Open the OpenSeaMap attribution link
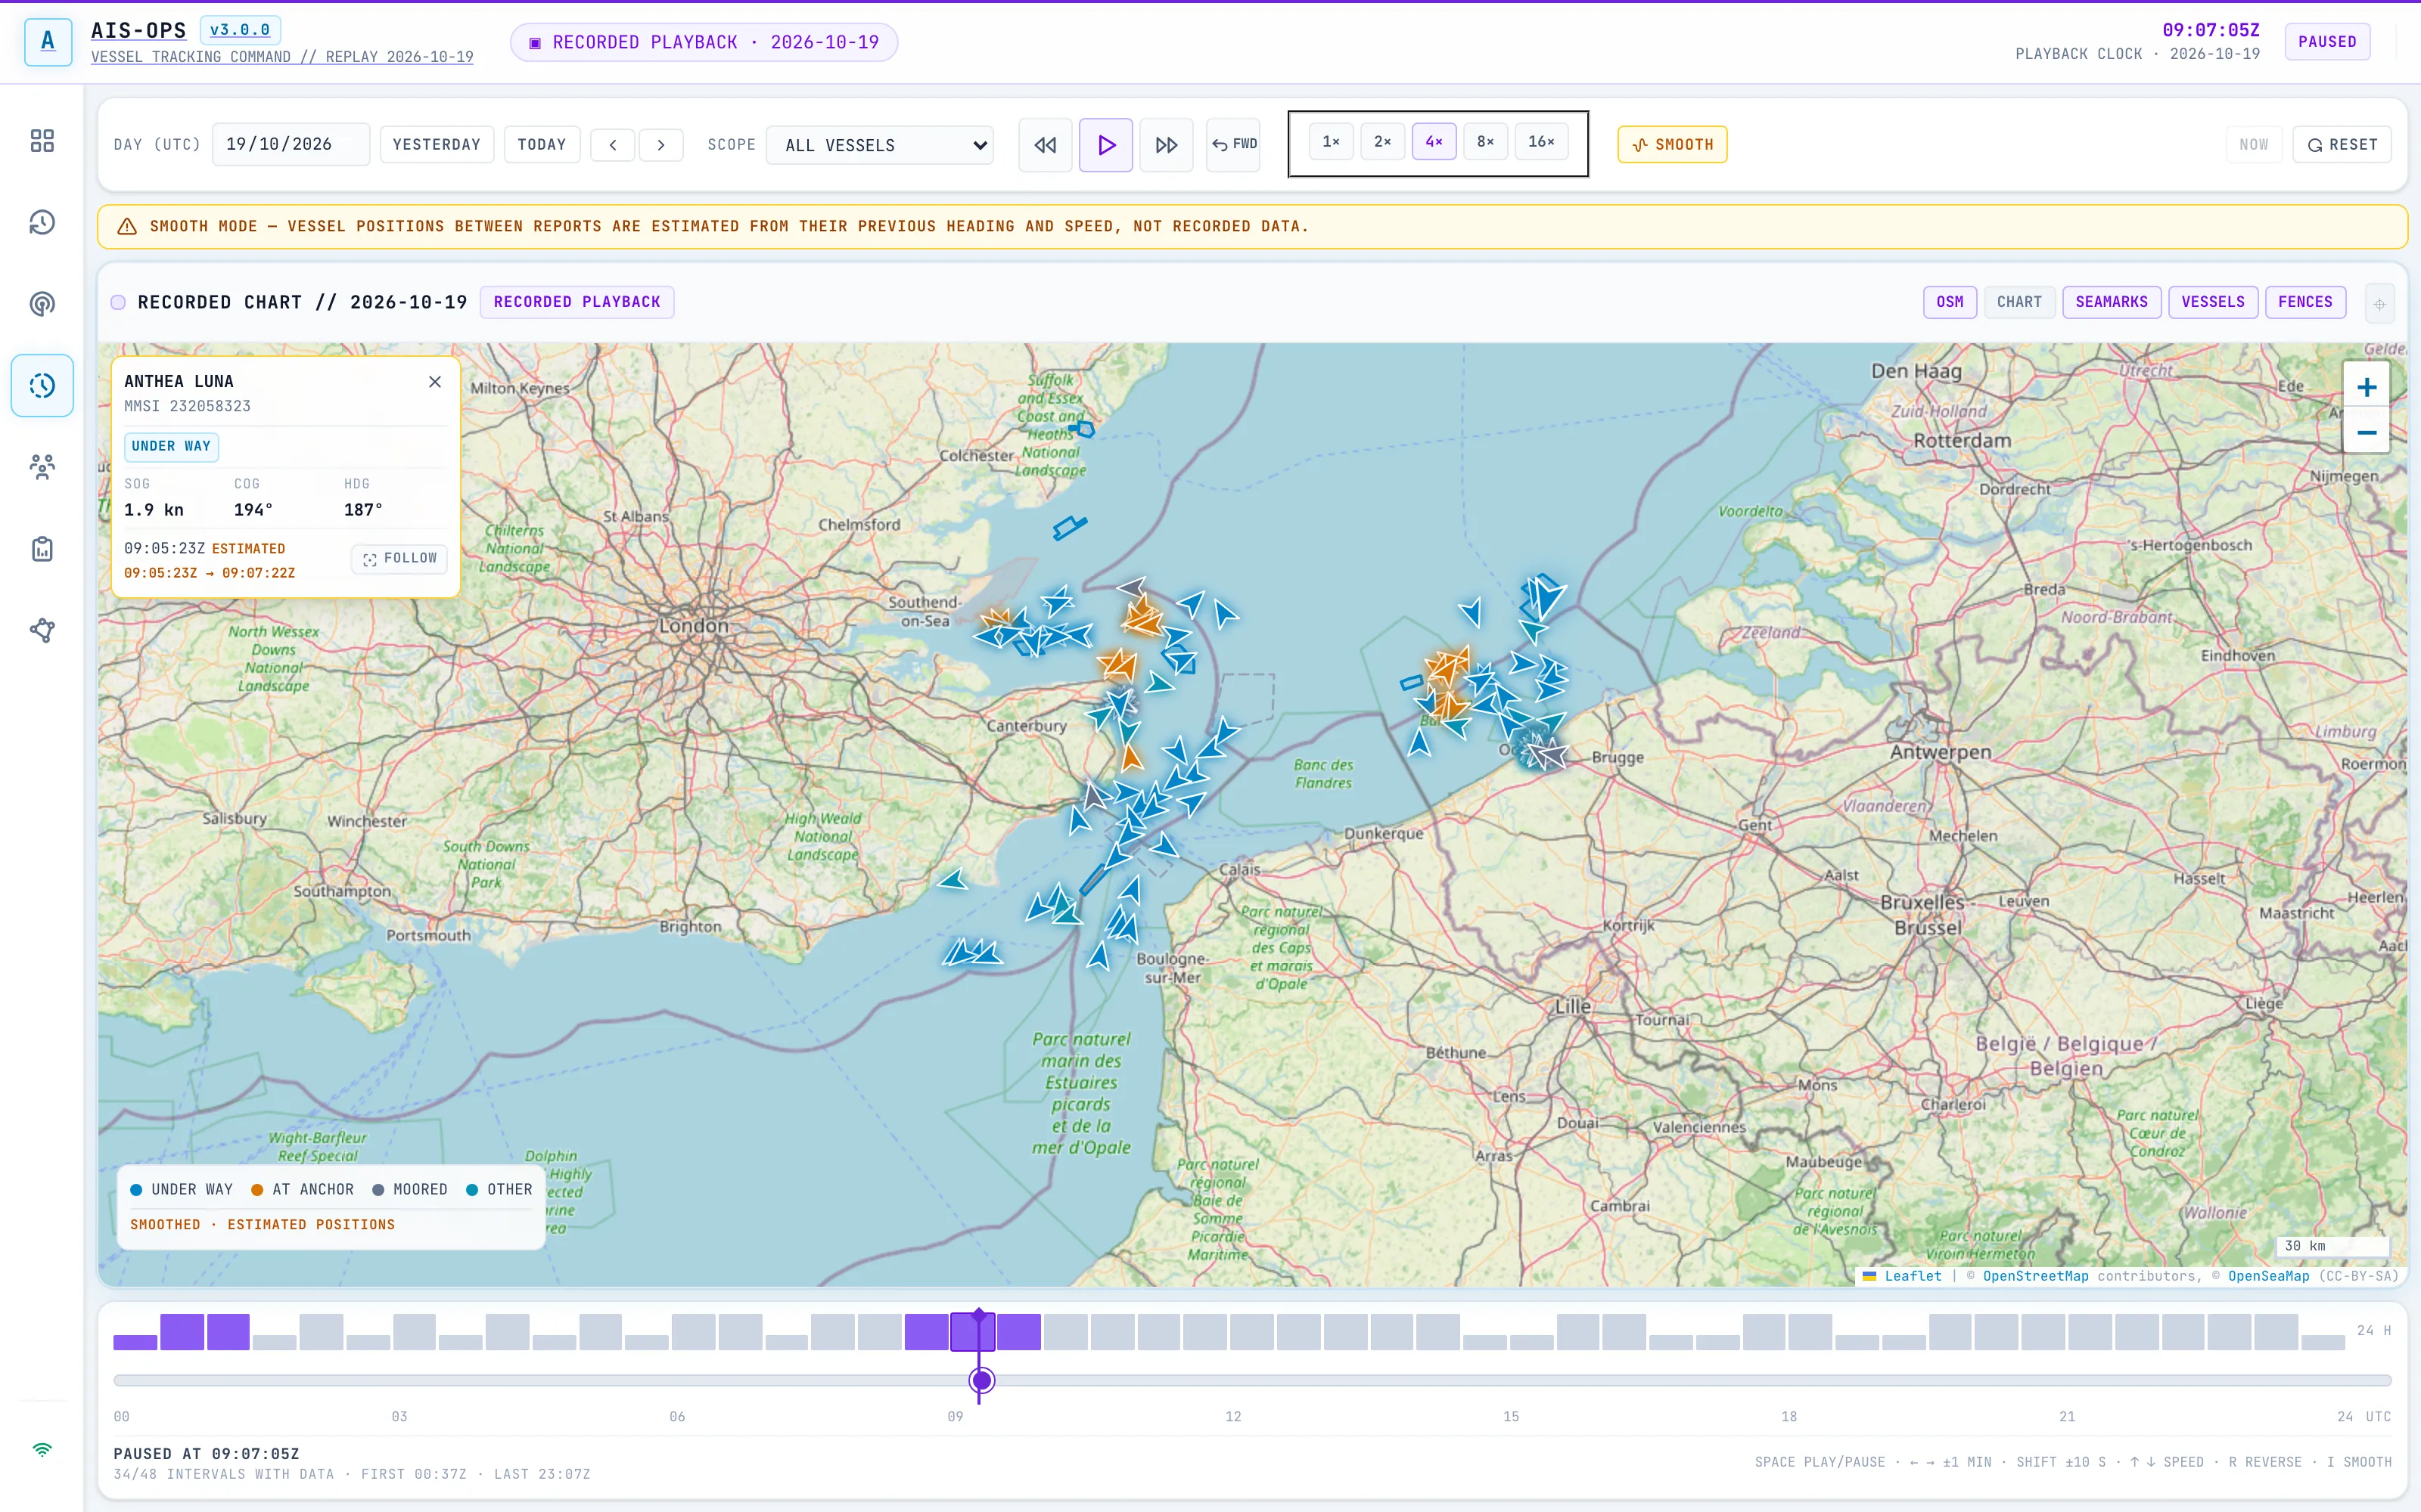2421x1512 pixels. pos(2268,1276)
